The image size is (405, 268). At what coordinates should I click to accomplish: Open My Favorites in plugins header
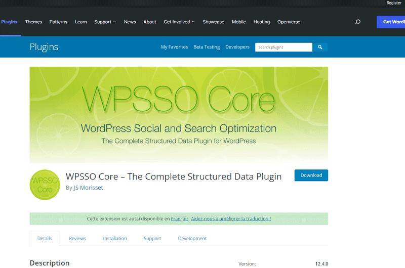[174, 47]
